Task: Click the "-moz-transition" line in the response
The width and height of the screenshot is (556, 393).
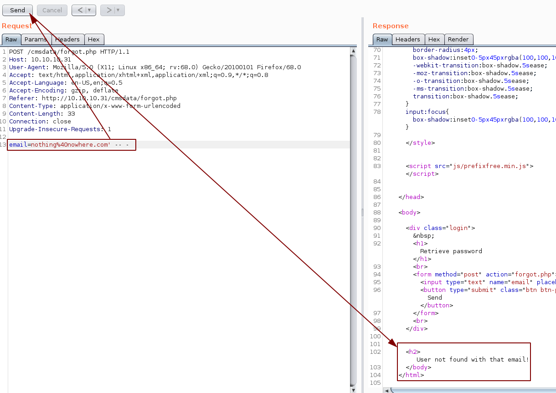Action: pos(474,73)
